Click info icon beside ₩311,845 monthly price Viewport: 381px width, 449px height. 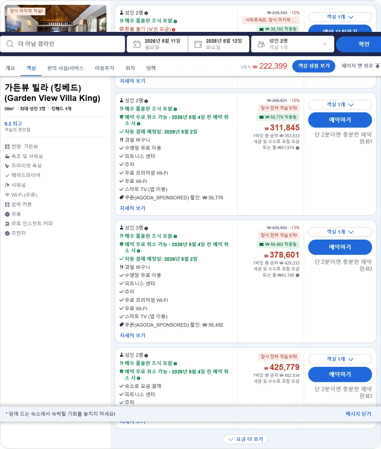point(298,148)
